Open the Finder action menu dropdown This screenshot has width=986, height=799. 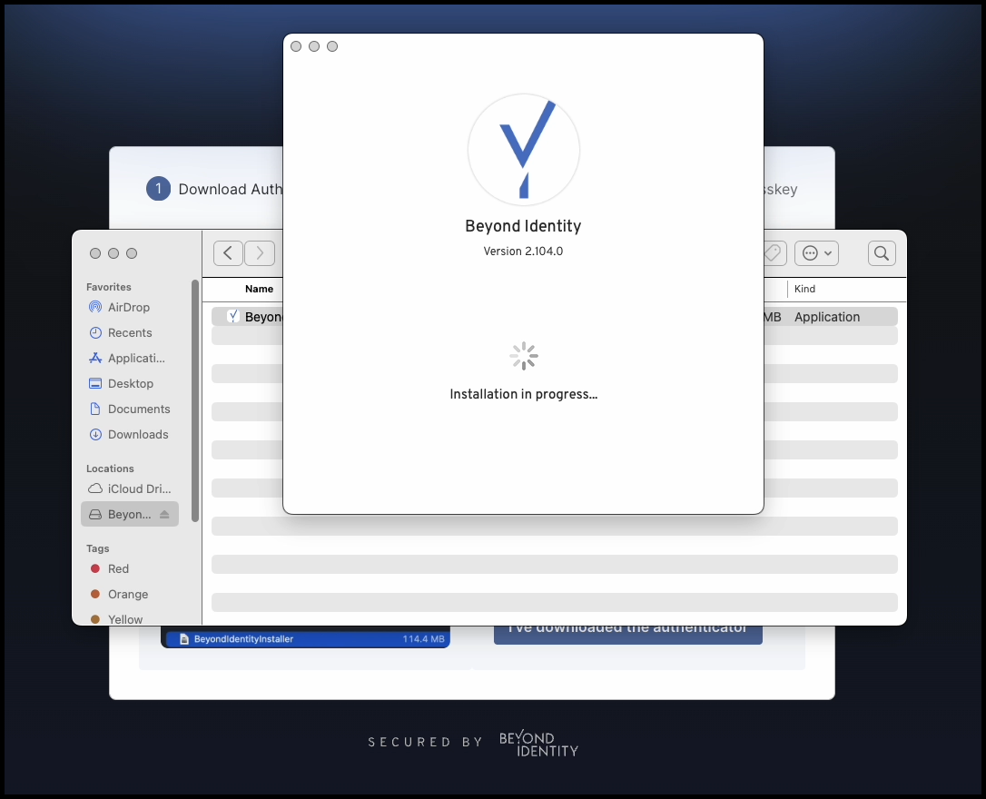(x=817, y=253)
